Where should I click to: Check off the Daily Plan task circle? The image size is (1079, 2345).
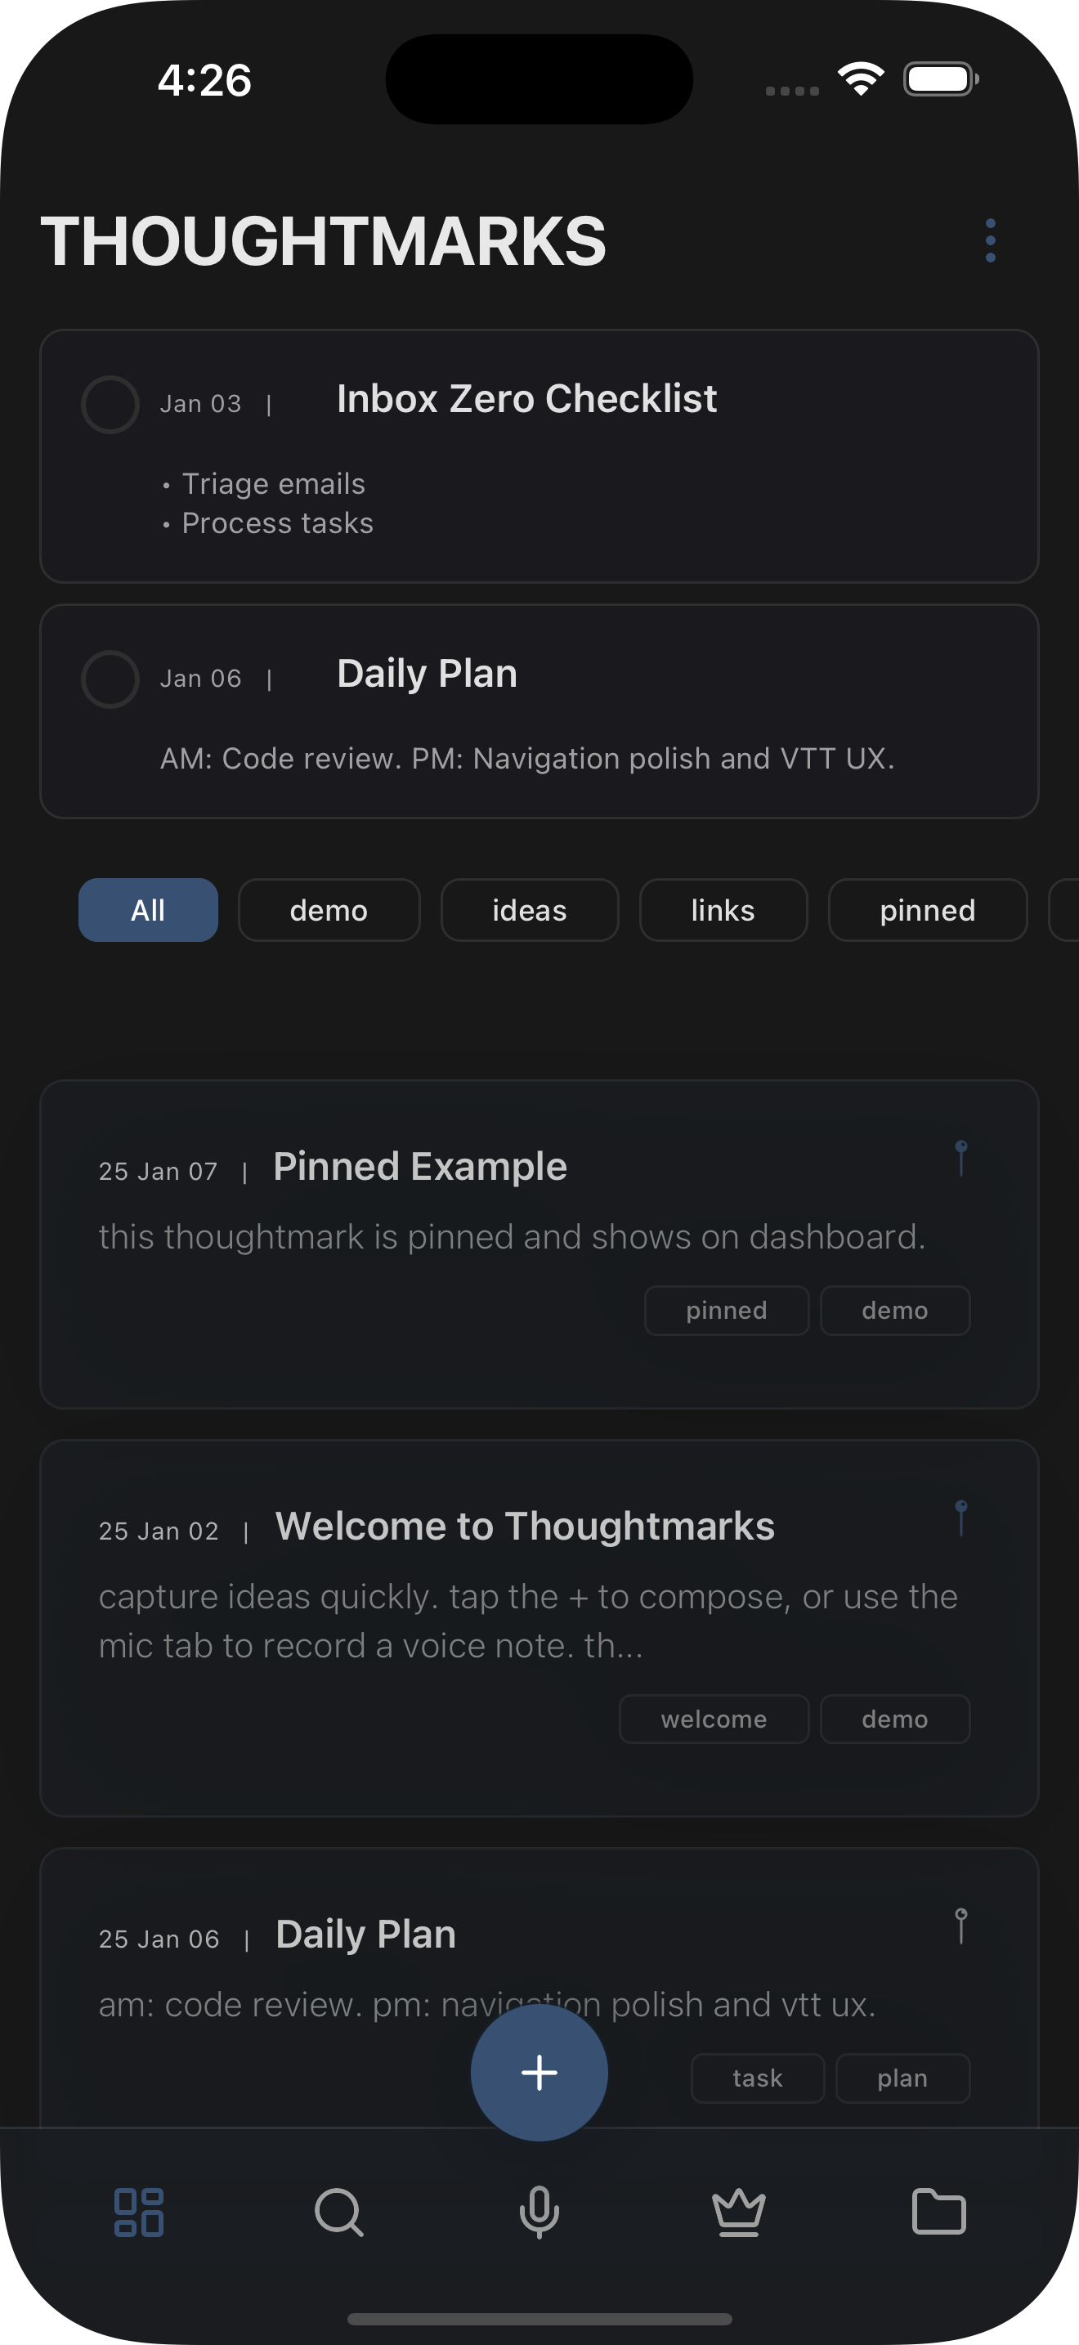110,678
